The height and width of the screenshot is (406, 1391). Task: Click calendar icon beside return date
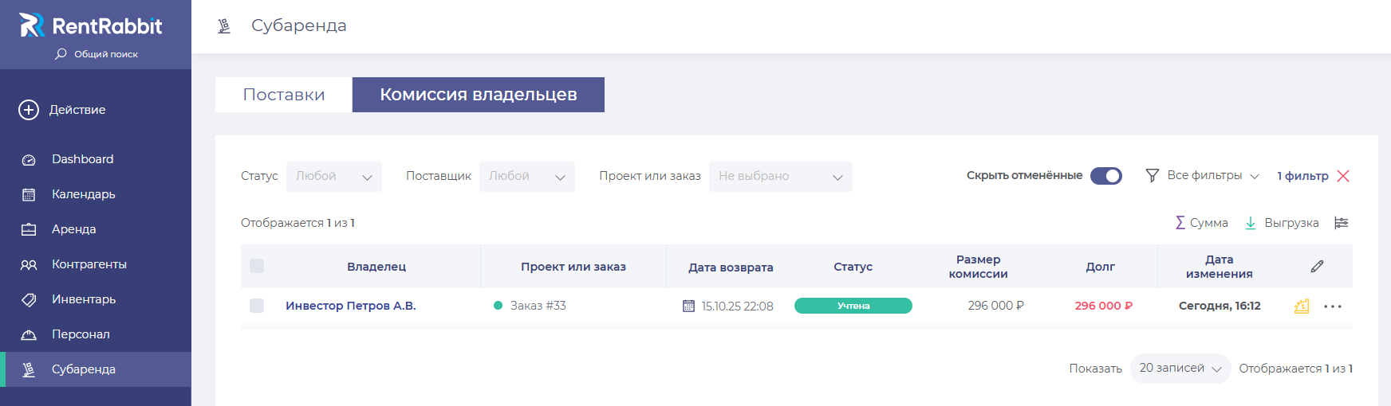coord(688,306)
